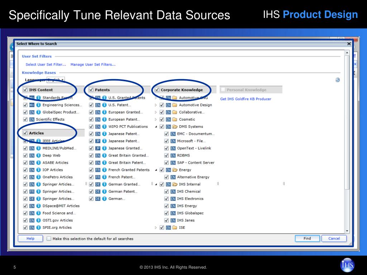The width and height of the screenshot is (367, 275).
Task: Uncheck the Patents group checkbox
Action: tap(91, 90)
